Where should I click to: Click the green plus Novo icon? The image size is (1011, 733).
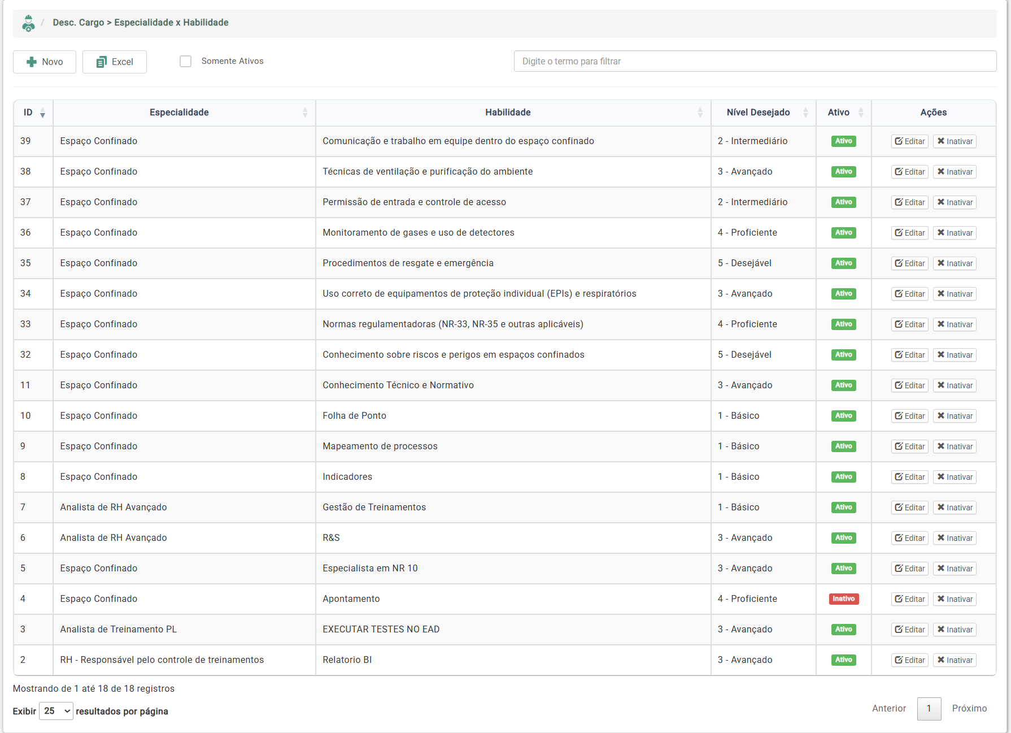pos(32,62)
